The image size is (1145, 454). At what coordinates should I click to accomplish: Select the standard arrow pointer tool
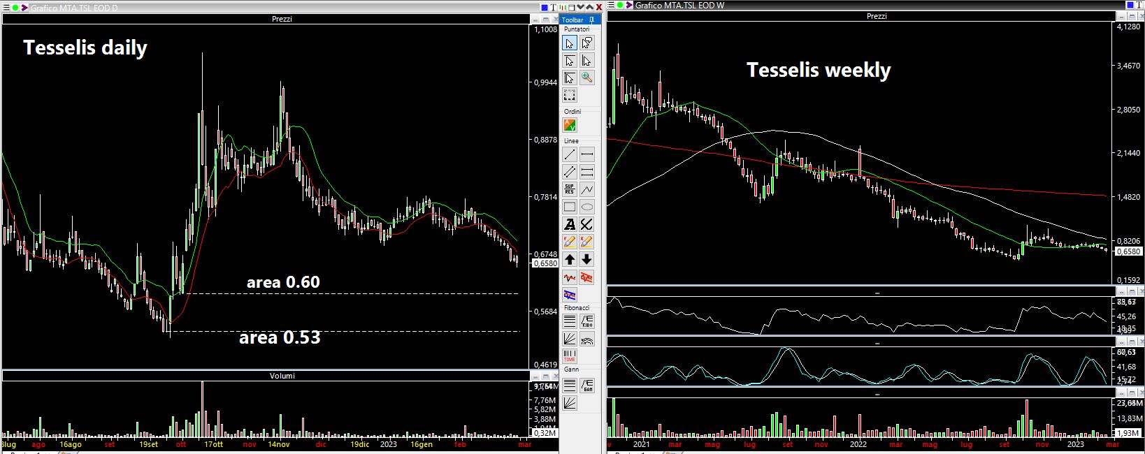(x=570, y=43)
